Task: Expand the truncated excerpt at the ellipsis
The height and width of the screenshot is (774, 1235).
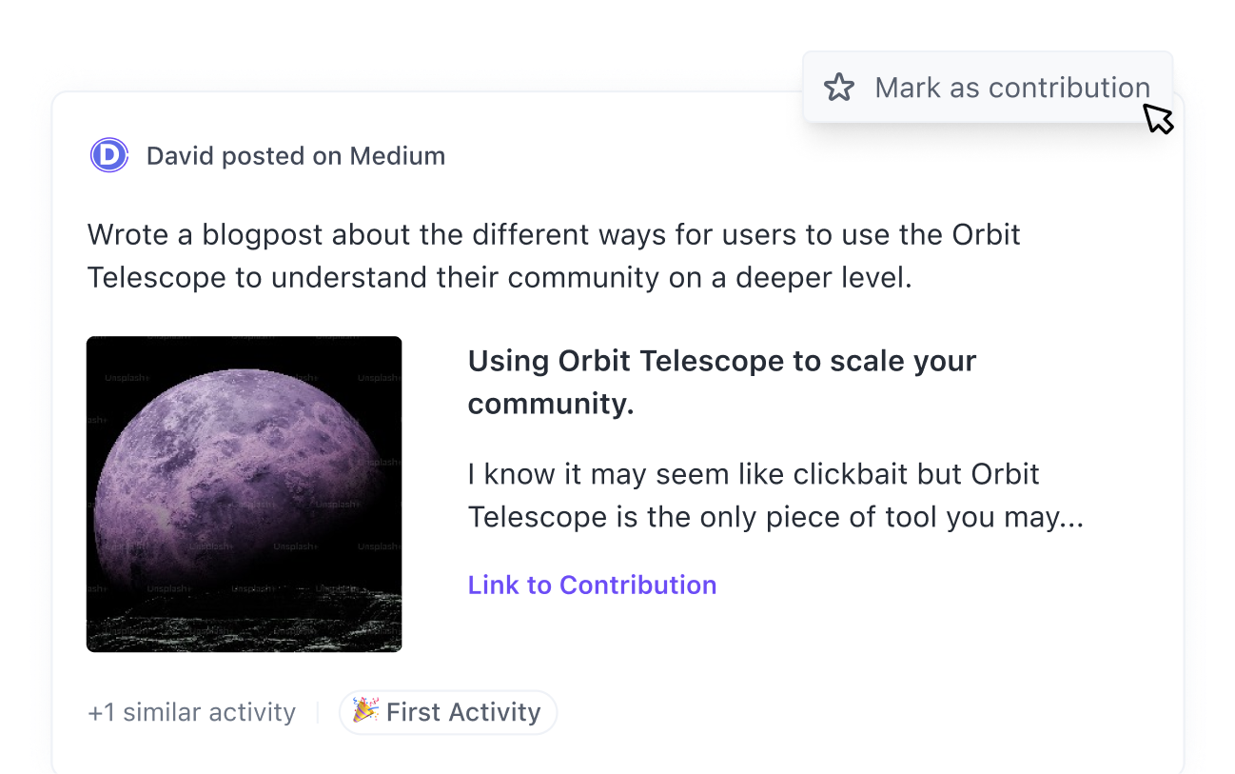Action: coord(1071,518)
